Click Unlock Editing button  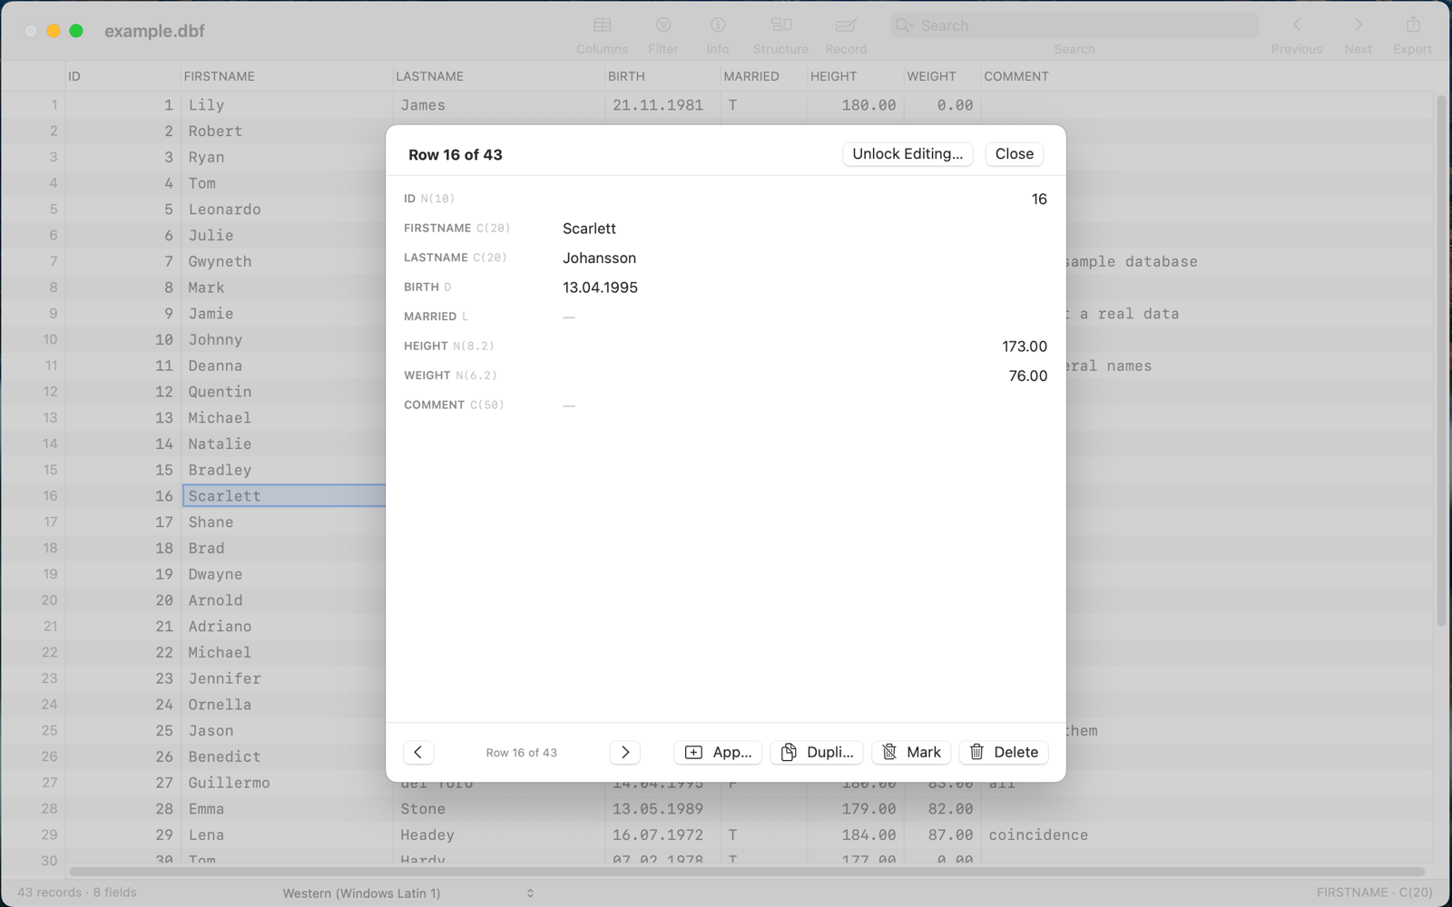[907, 154]
